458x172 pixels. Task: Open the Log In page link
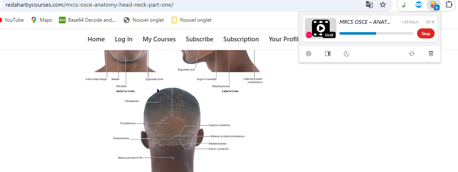[x=124, y=39]
